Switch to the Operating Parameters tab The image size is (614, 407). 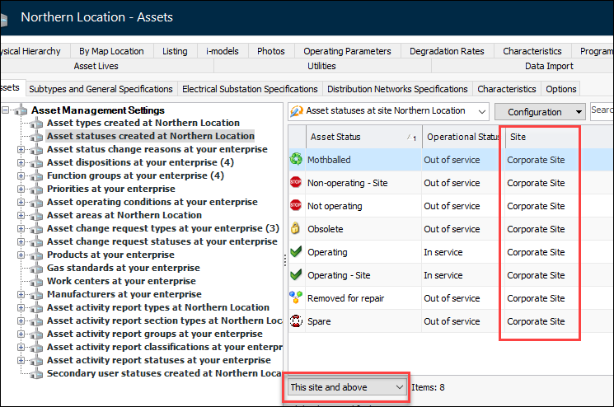tap(347, 51)
